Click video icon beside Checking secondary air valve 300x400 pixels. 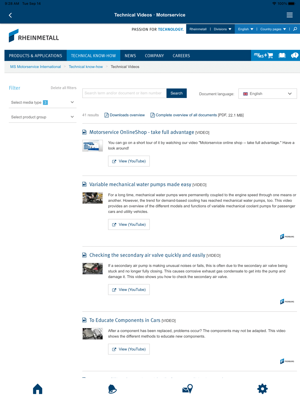point(84,255)
